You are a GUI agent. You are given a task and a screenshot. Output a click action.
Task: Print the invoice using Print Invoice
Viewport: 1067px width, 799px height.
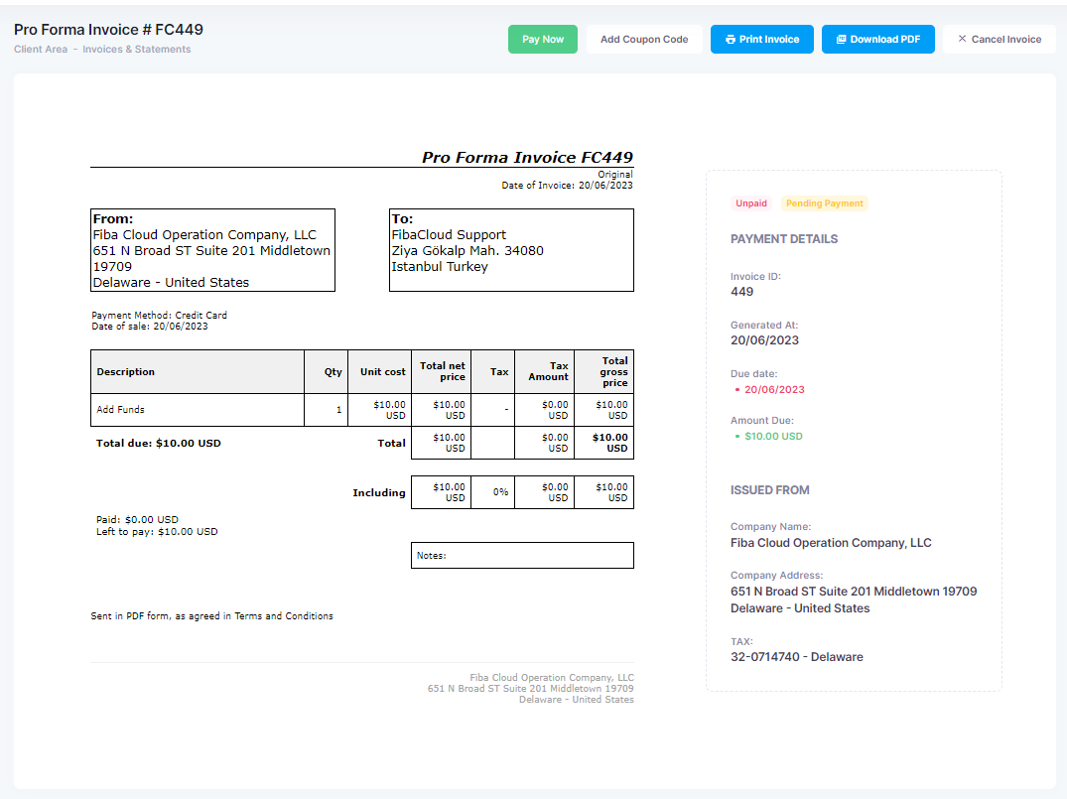point(762,40)
